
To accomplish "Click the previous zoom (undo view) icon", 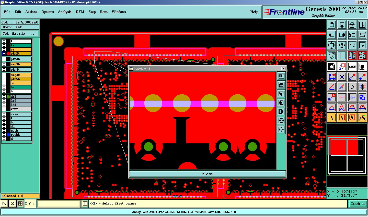I will (352, 35).
